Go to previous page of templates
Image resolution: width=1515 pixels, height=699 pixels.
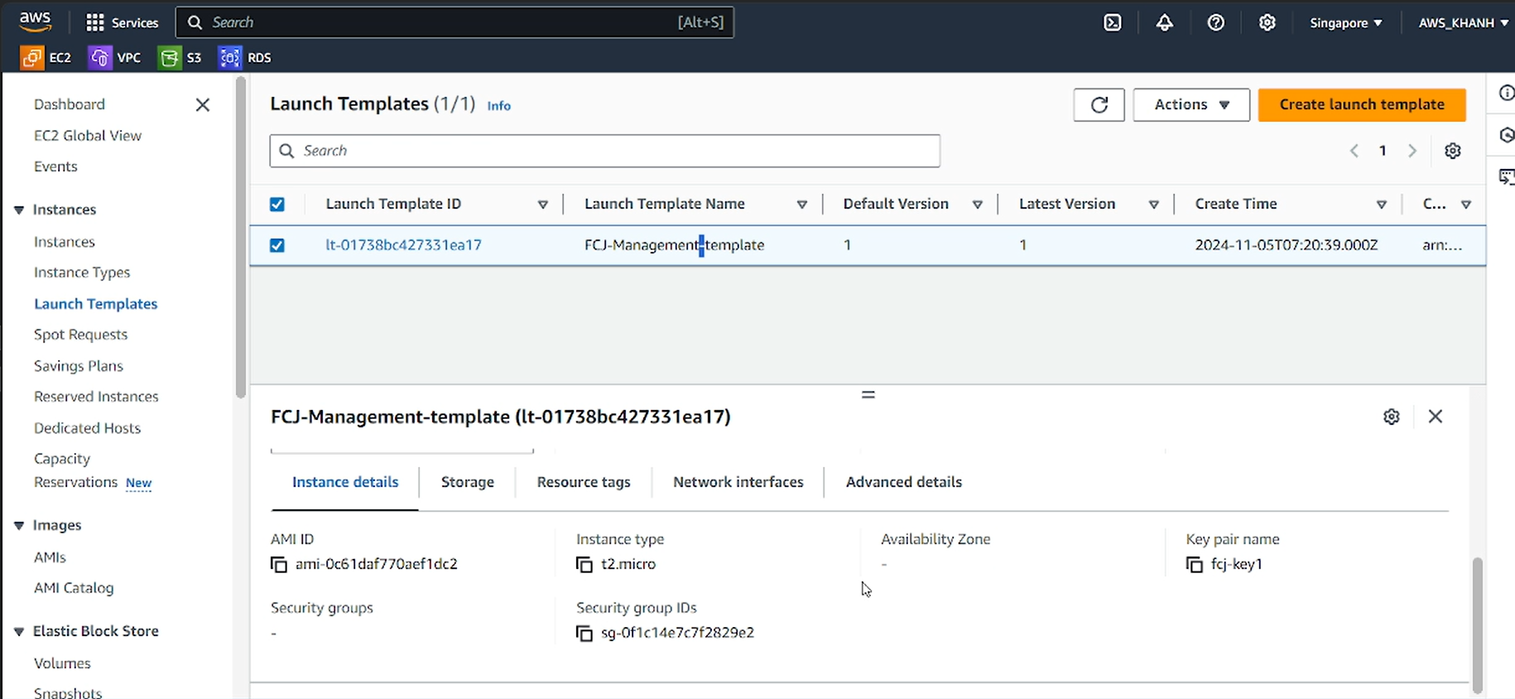1354,151
